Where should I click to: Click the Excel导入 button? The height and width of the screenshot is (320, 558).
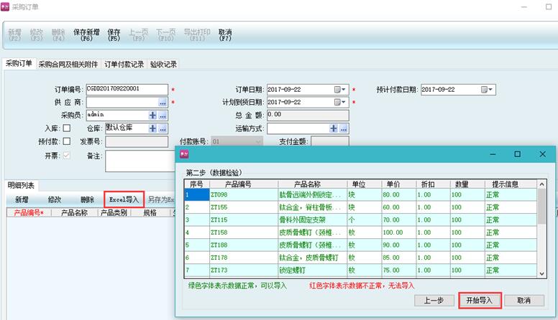click(124, 199)
